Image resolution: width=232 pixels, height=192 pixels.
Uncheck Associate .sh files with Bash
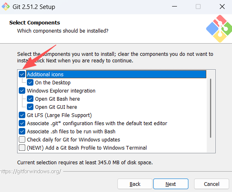click(22, 131)
